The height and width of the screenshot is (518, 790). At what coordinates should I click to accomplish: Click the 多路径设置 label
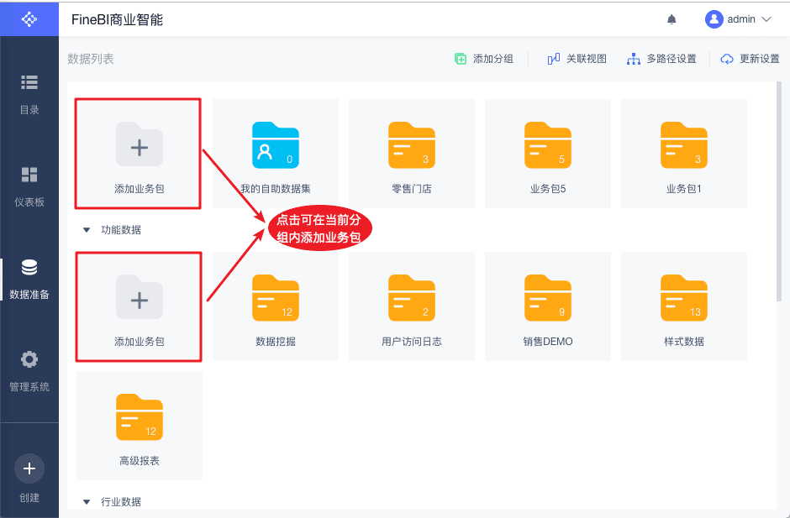[x=671, y=59]
